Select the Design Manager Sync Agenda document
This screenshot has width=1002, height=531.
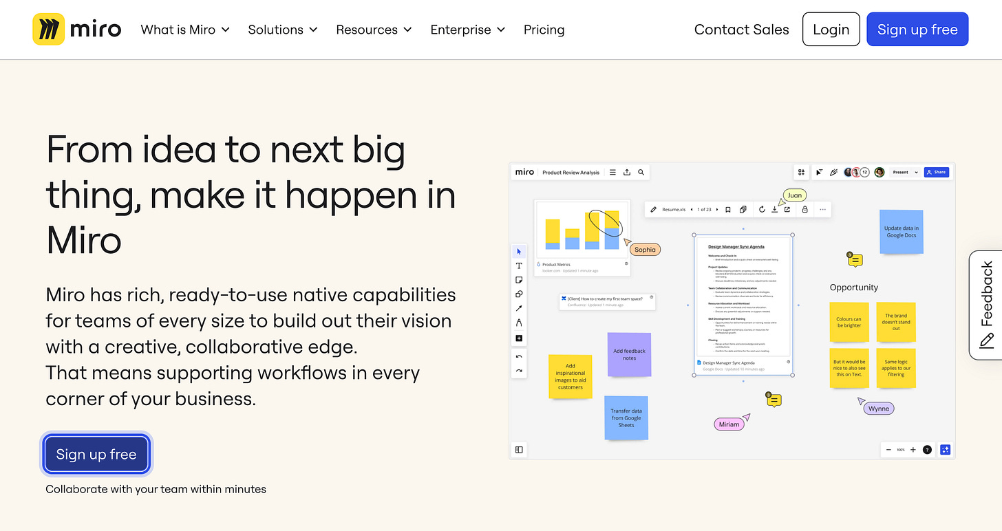click(x=743, y=304)
